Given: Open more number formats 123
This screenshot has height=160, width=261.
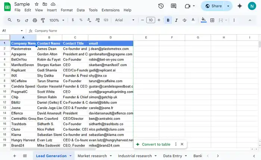Looking at the screenshot, I should 106,20.
